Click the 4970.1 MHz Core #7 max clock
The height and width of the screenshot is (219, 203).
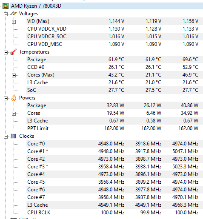[185, 197]
